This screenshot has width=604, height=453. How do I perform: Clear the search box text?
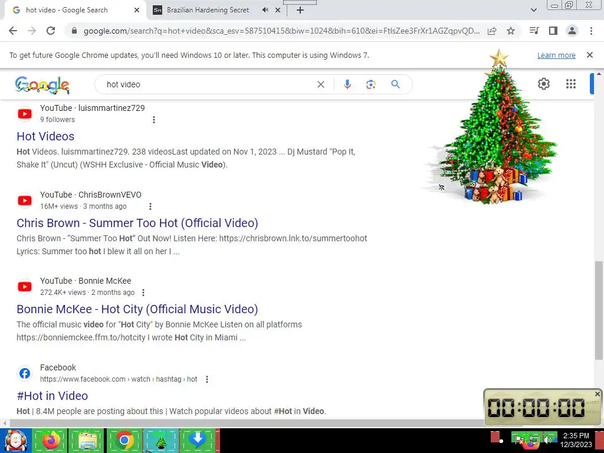click(x=320, y=84)
